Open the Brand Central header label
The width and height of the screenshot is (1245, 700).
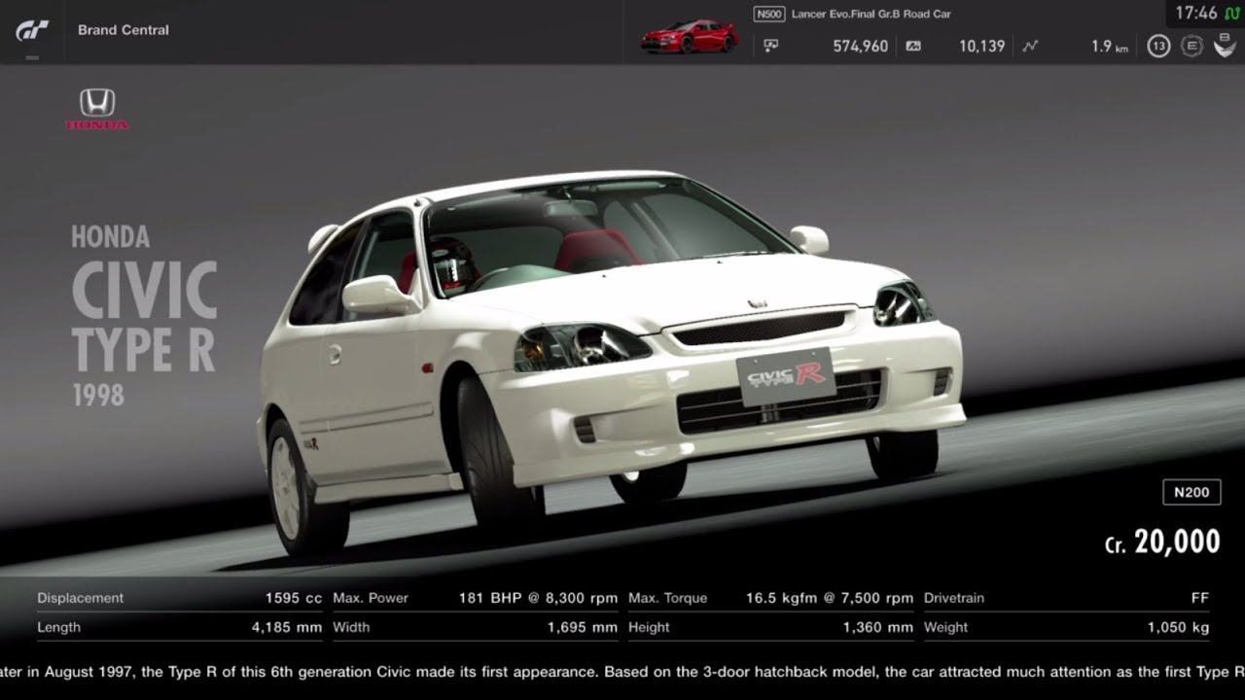coord(124,30)
